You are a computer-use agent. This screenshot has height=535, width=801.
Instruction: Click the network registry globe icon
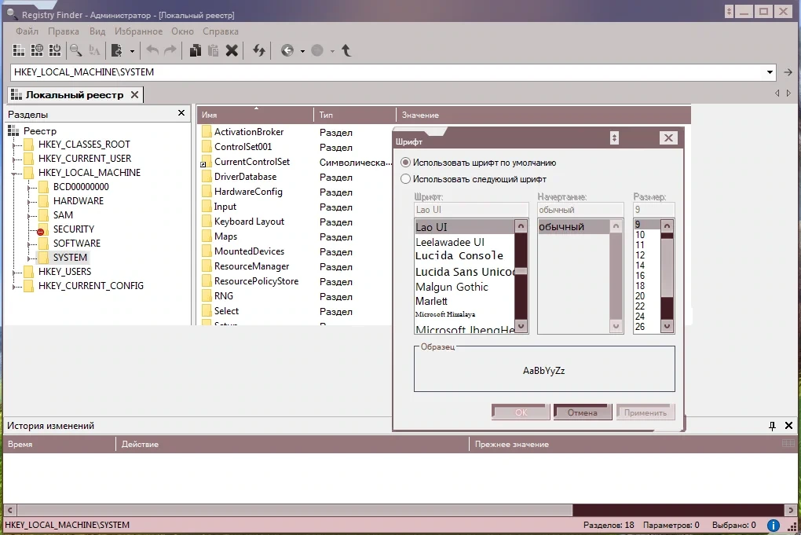(37, 50)
